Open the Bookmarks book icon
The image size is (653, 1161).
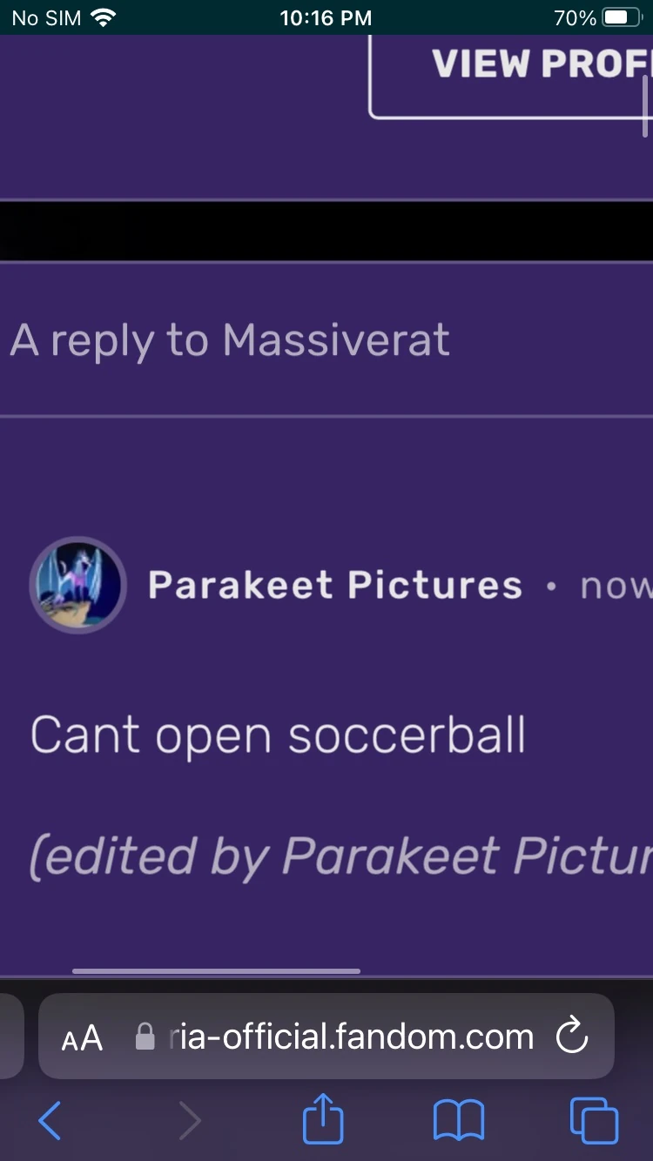(x=459, y=1120)
